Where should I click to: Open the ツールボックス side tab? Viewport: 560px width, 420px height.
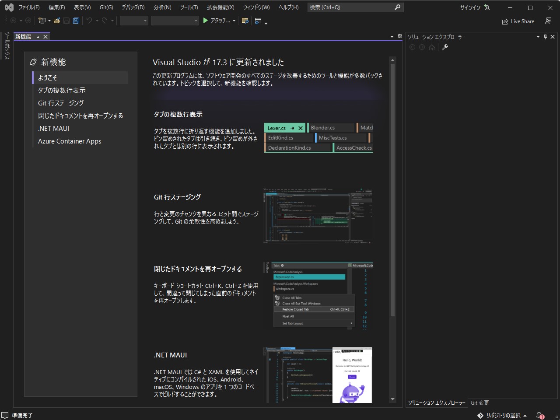(7, 45)
